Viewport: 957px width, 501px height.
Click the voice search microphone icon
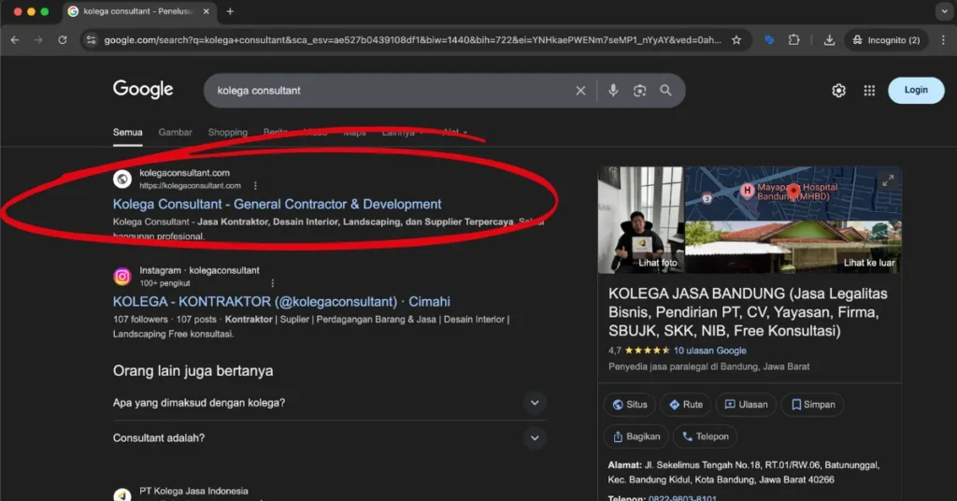(x=613, y=91)
